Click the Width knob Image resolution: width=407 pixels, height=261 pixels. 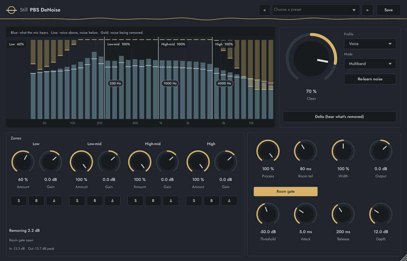(x=343, y=151)
